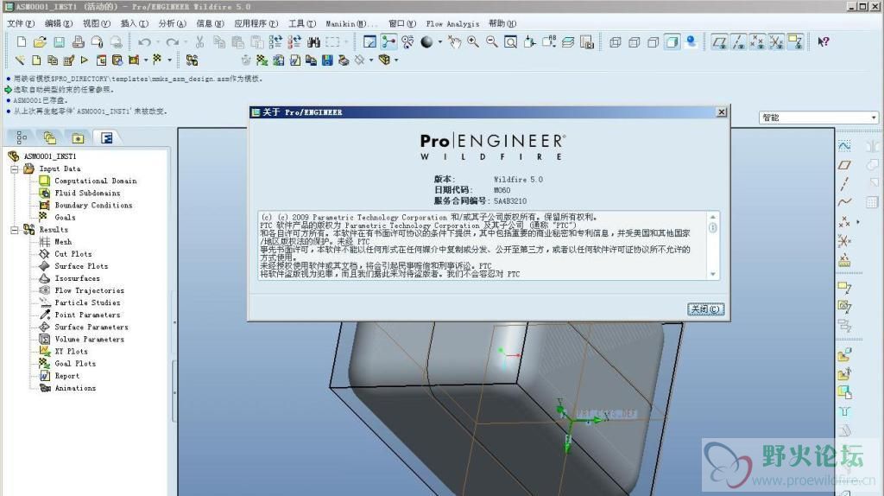
Task: Select Goal Plots in tree
Action: coord(76,364)
